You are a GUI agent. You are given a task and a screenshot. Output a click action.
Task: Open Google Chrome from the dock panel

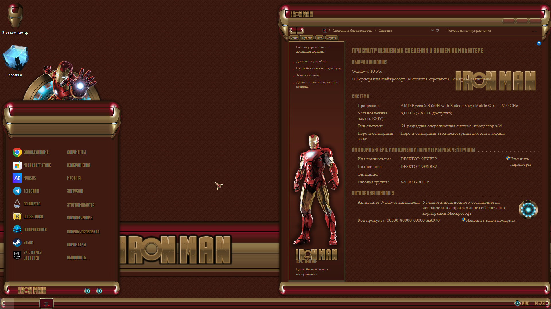coord(17,152)
